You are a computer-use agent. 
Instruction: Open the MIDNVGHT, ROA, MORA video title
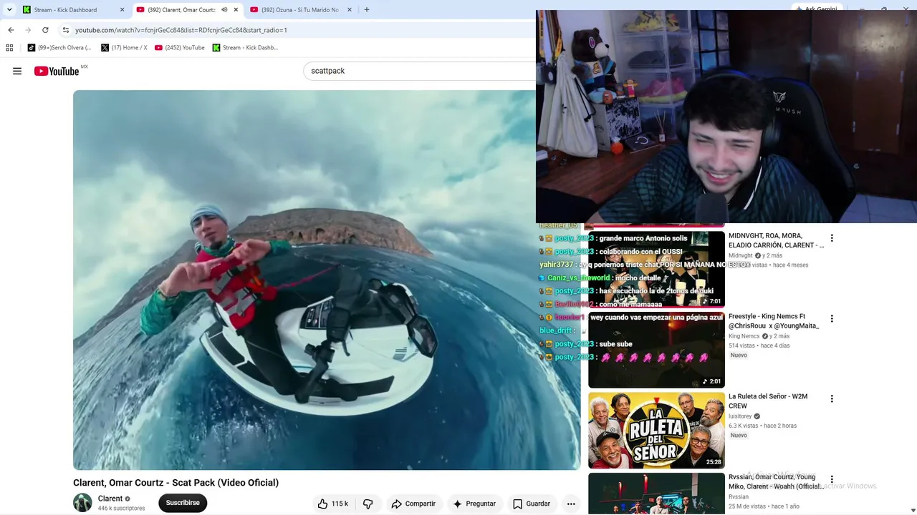pos(776,240)
